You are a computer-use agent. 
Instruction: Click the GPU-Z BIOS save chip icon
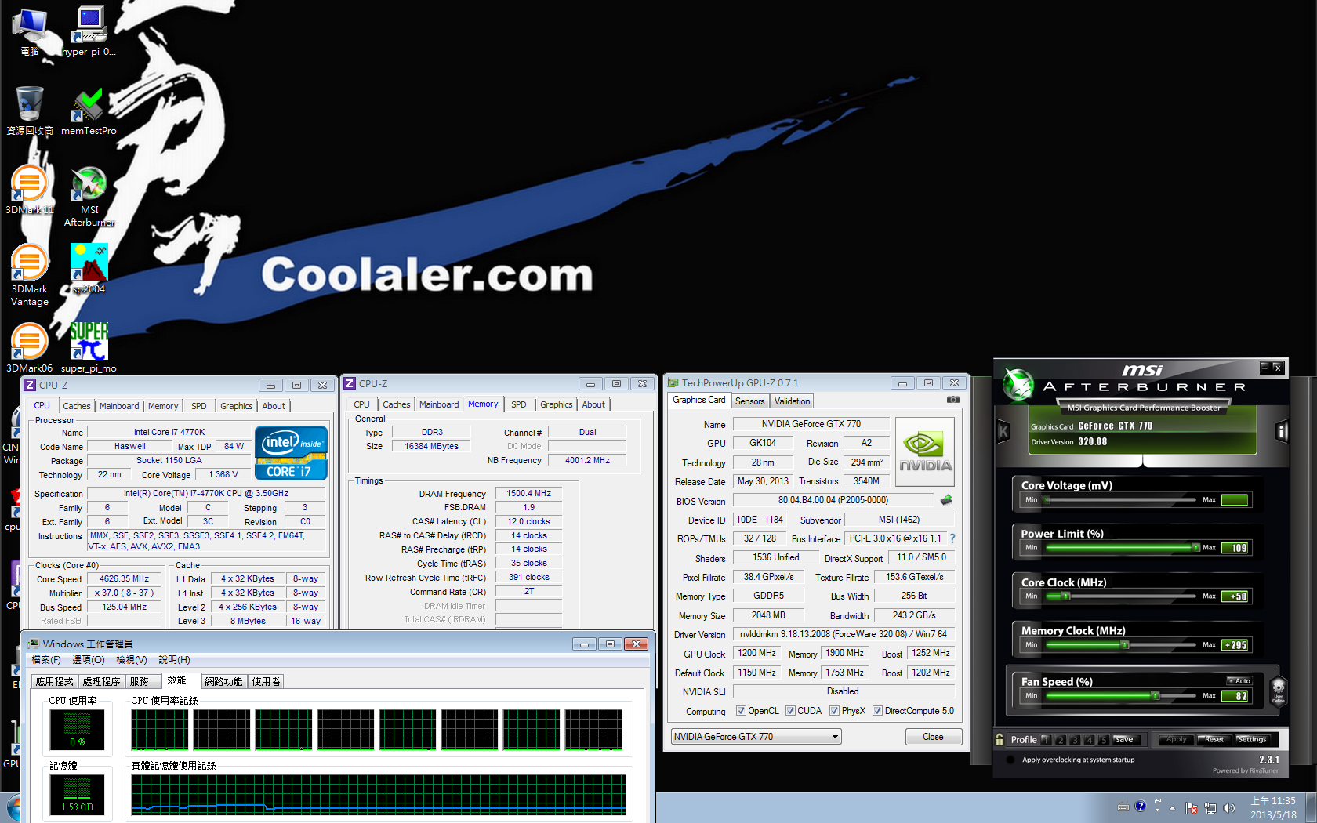[x=946, y=500]
